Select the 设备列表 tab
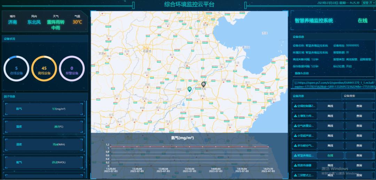This screenshot has height=180, width=376. click(298, 96)
